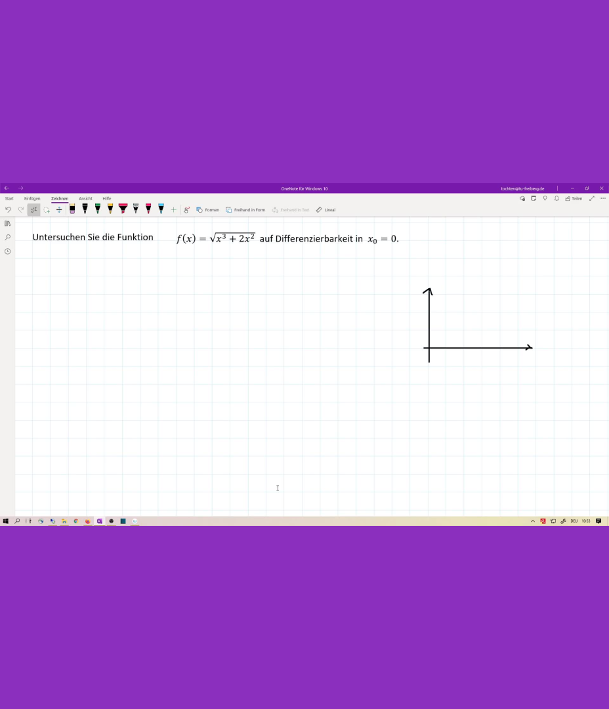Toggle Freihand in Form conversion
Screen dimensions: 609x709
point(245,210)
